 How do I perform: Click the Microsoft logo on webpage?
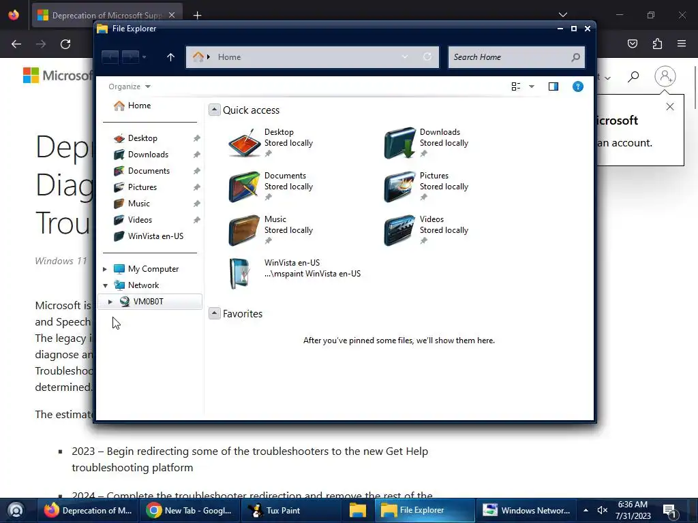pyautogui.click(x=58, y=75)
